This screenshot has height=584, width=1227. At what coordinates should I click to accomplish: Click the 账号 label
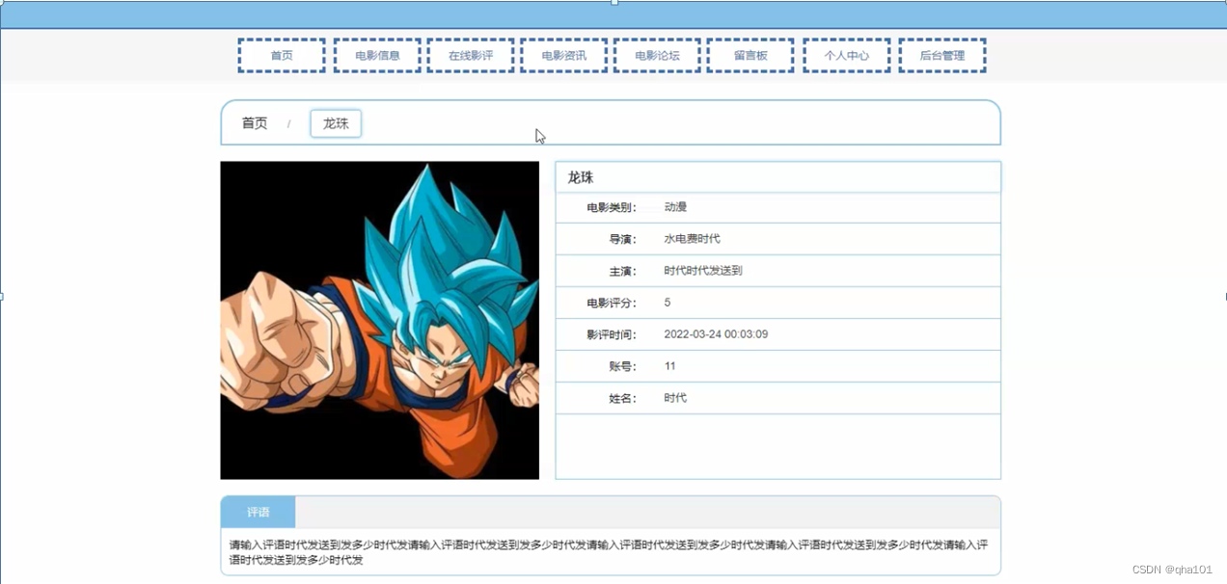coord(623,366)
